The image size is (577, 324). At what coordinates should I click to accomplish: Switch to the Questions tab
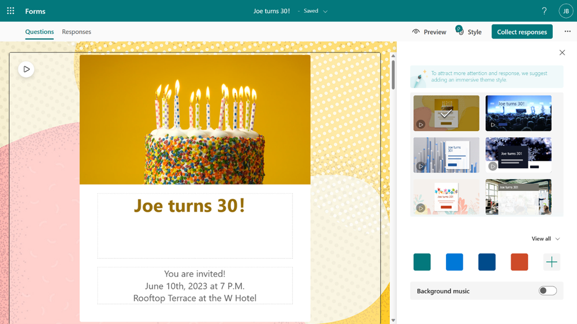point(39,32)
